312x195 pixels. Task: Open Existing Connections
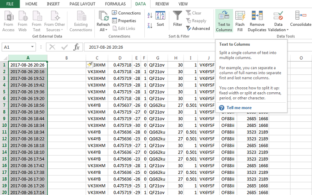coord(81,21)
